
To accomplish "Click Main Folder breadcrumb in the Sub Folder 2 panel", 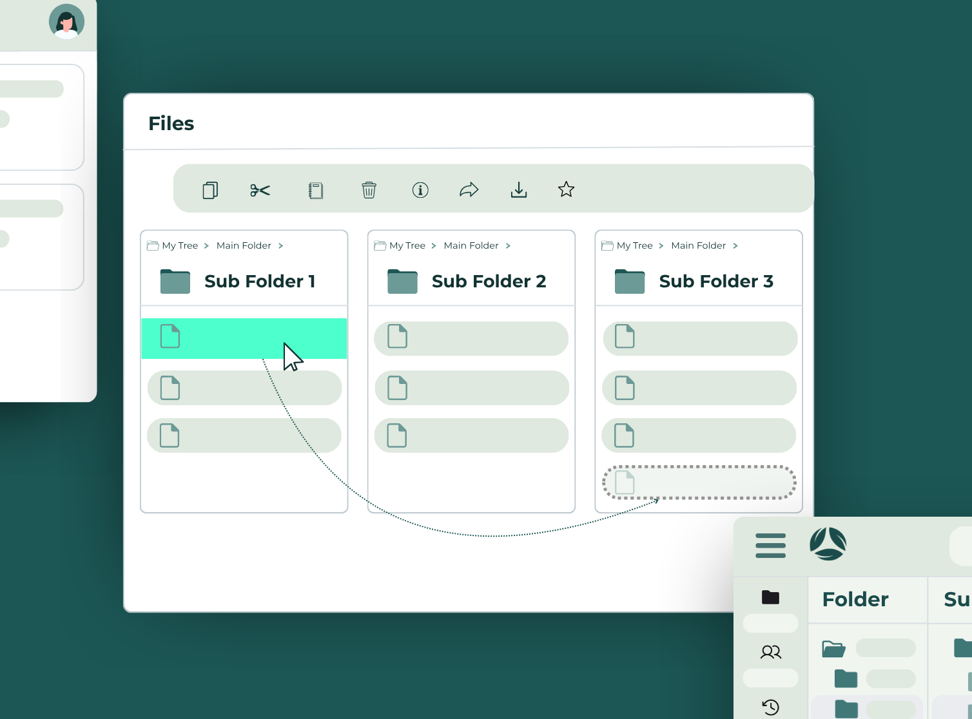I will 471,245.
